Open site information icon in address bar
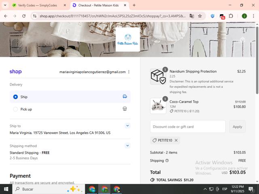 [x=35, y=16]
